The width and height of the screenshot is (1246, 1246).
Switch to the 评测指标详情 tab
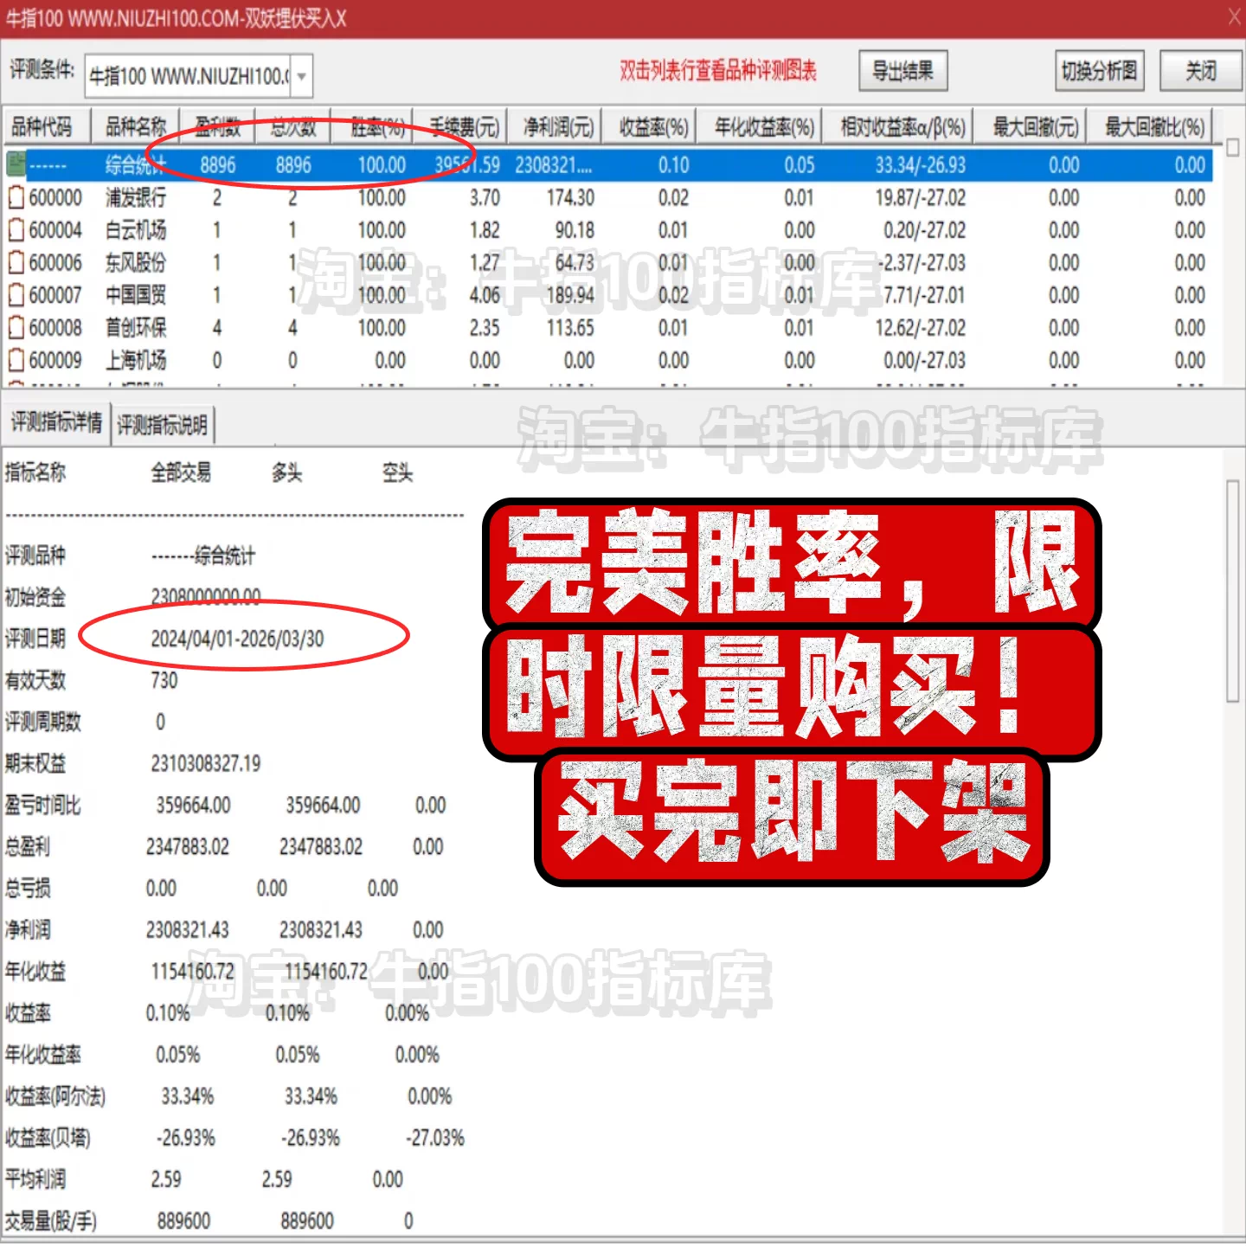[x=56, y=423]
